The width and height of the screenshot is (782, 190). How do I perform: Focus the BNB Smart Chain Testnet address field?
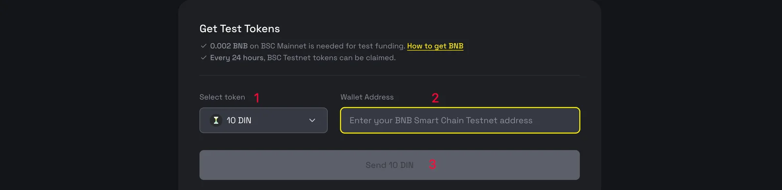point(460,120)
